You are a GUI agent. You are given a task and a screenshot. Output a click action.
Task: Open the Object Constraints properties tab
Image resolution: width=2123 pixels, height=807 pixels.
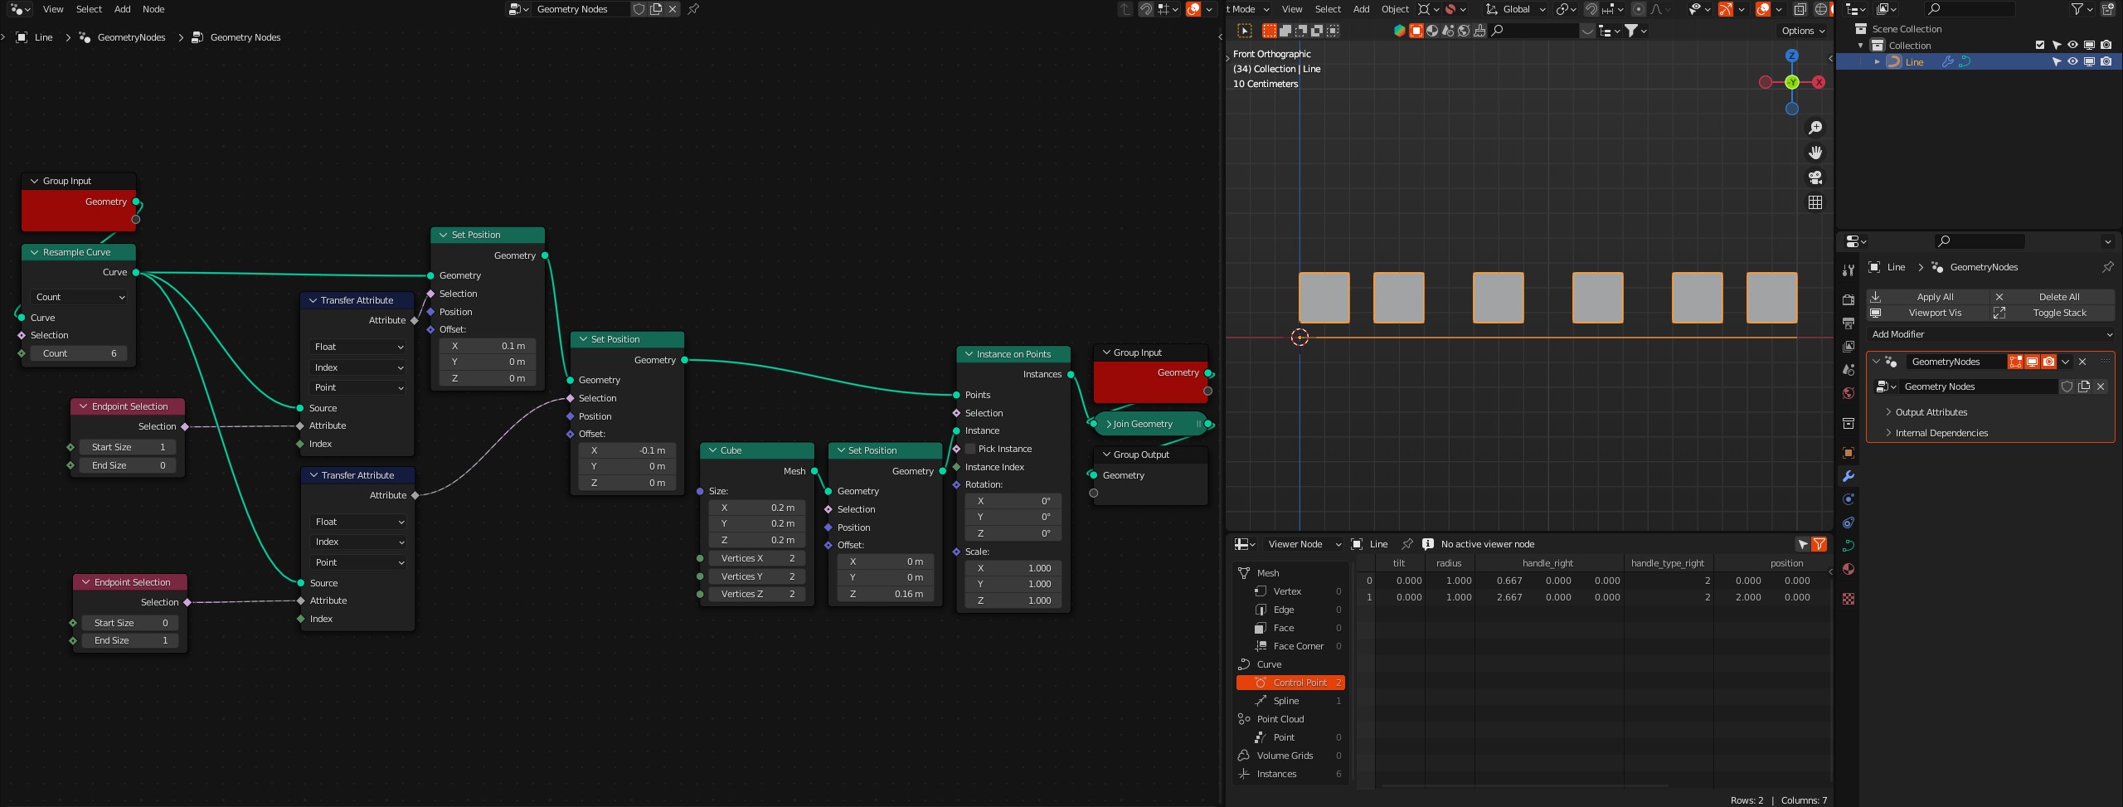tap(1848, 522)
